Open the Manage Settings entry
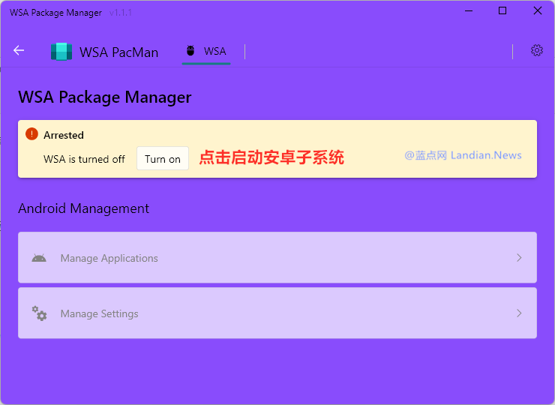 pyautogui.click(x=277, y=313)
